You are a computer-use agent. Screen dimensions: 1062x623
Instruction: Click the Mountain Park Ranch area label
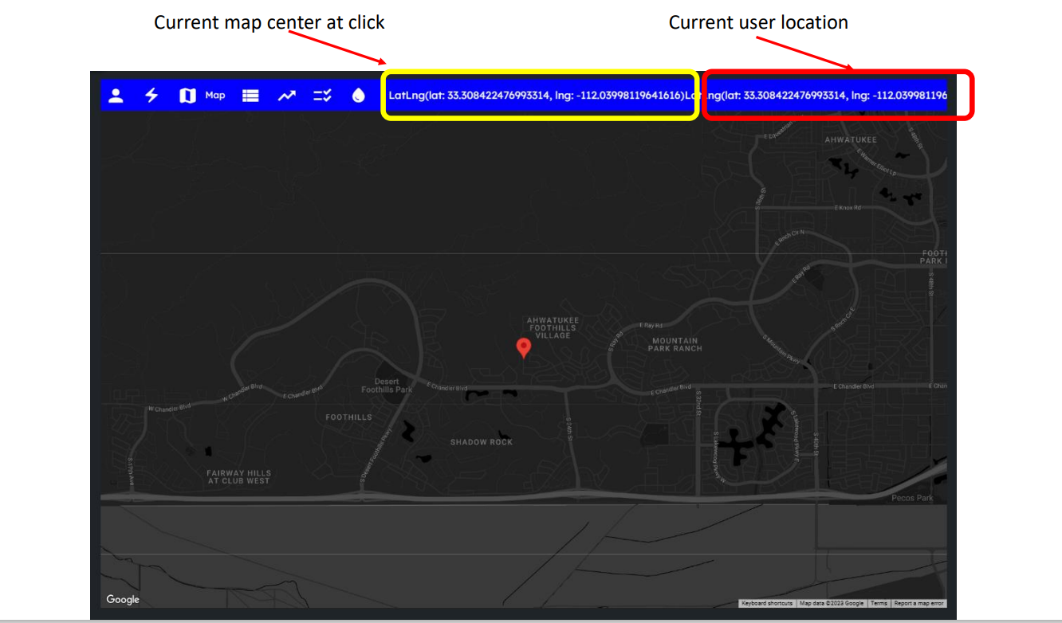674,343
